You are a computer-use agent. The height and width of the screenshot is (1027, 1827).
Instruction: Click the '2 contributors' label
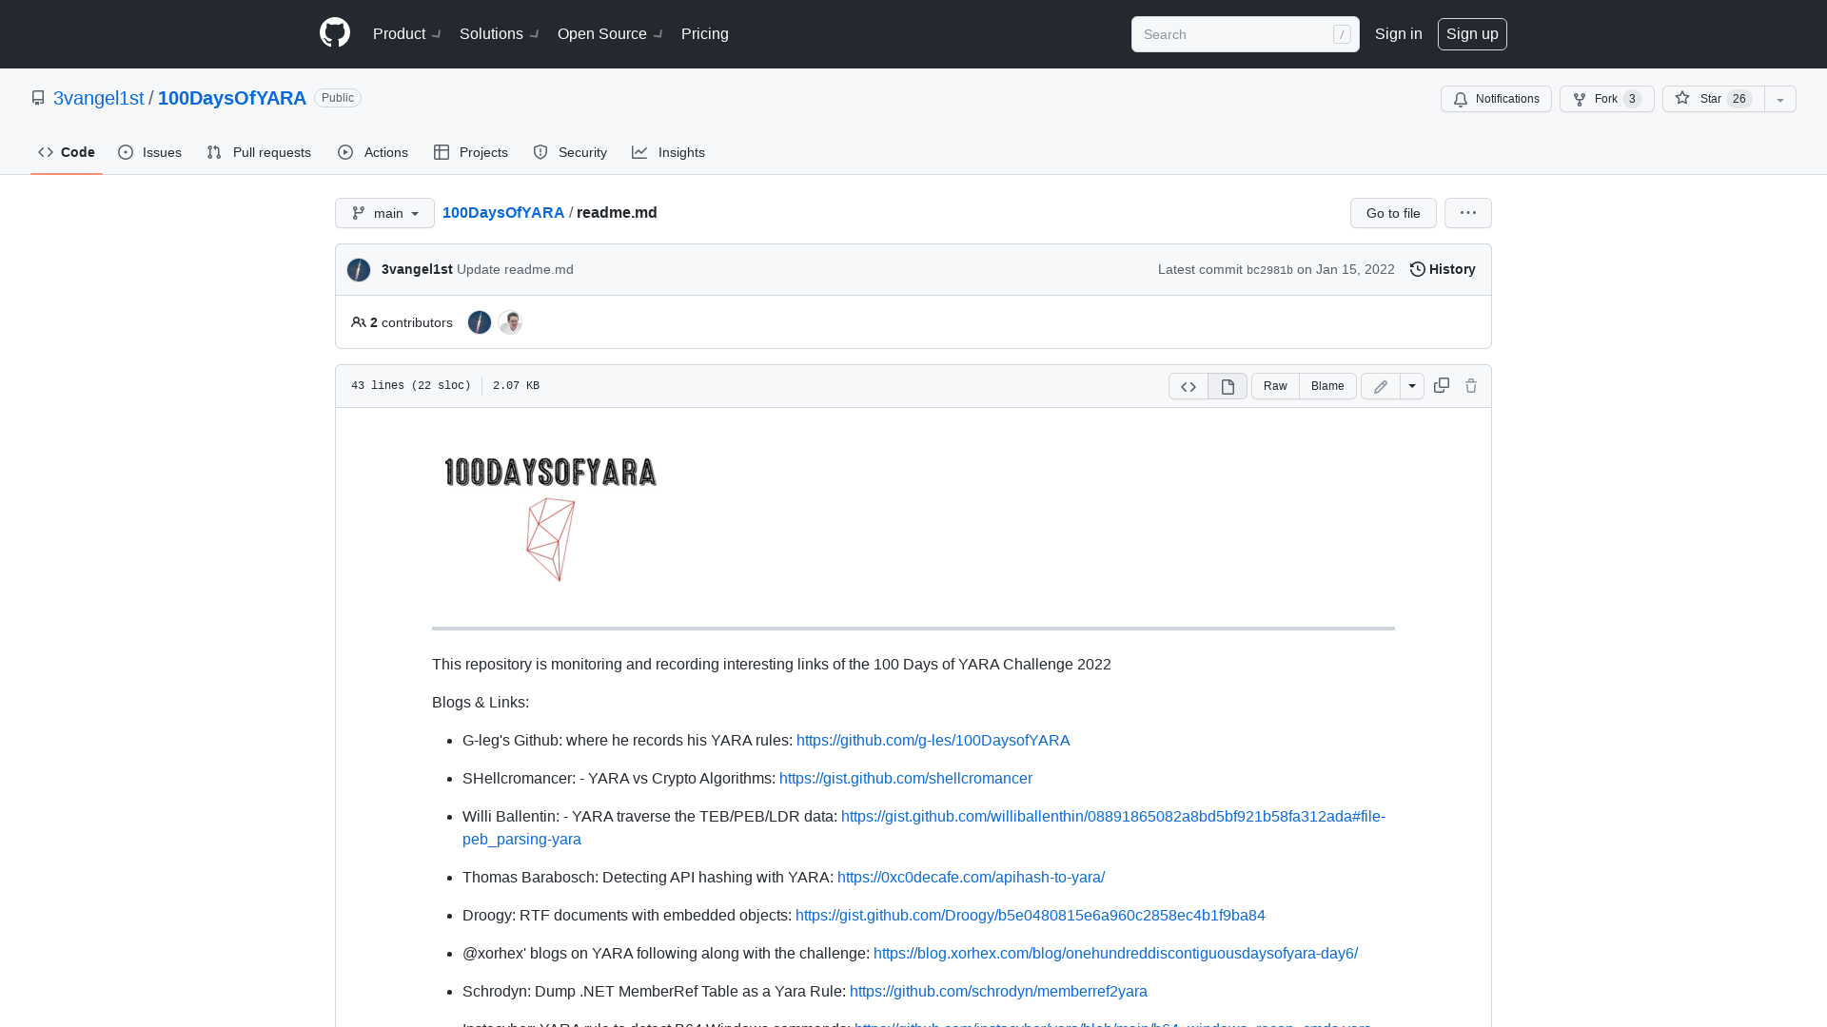(402, 322)
